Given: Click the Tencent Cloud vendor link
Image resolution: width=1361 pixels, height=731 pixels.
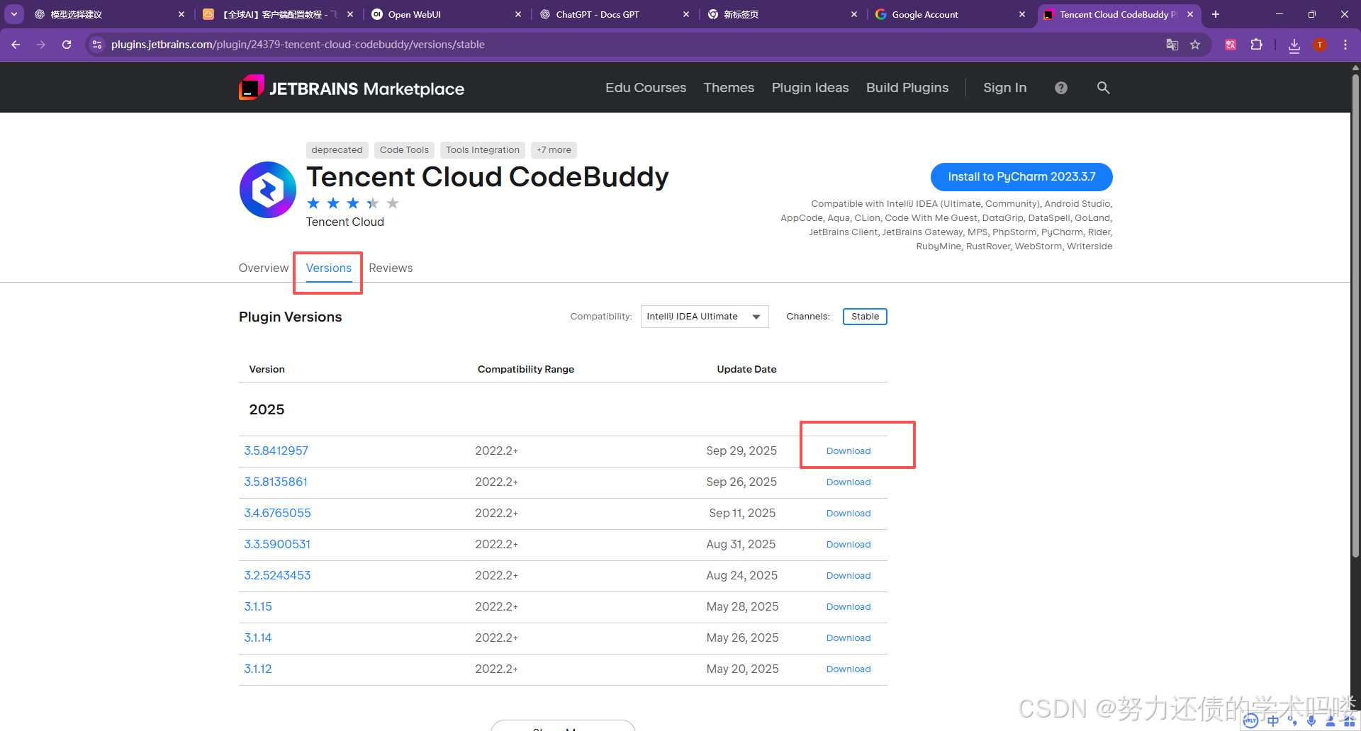Looking at the screenshot, I should click(345, 222).
